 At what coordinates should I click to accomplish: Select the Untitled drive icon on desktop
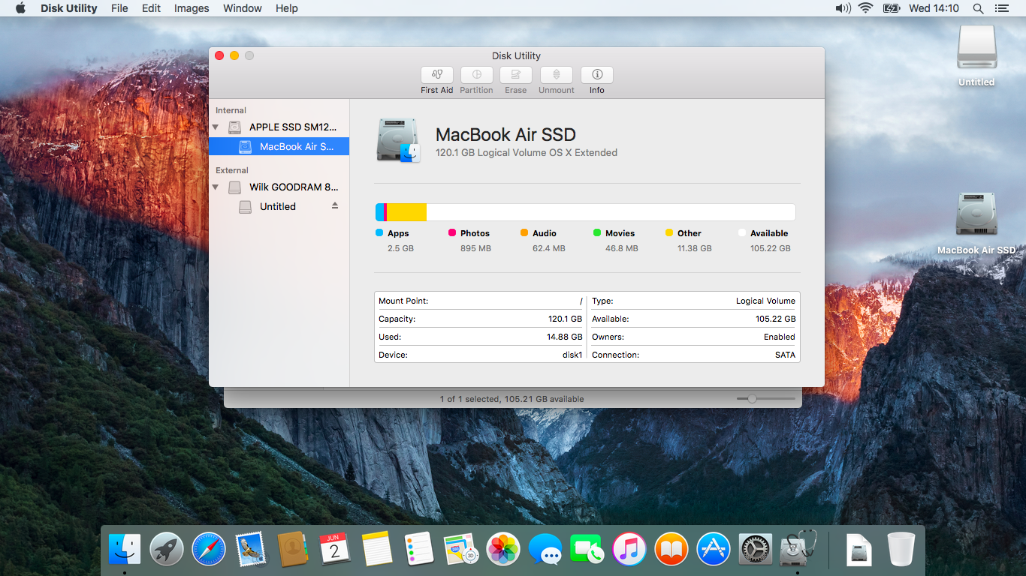(976, 48)
